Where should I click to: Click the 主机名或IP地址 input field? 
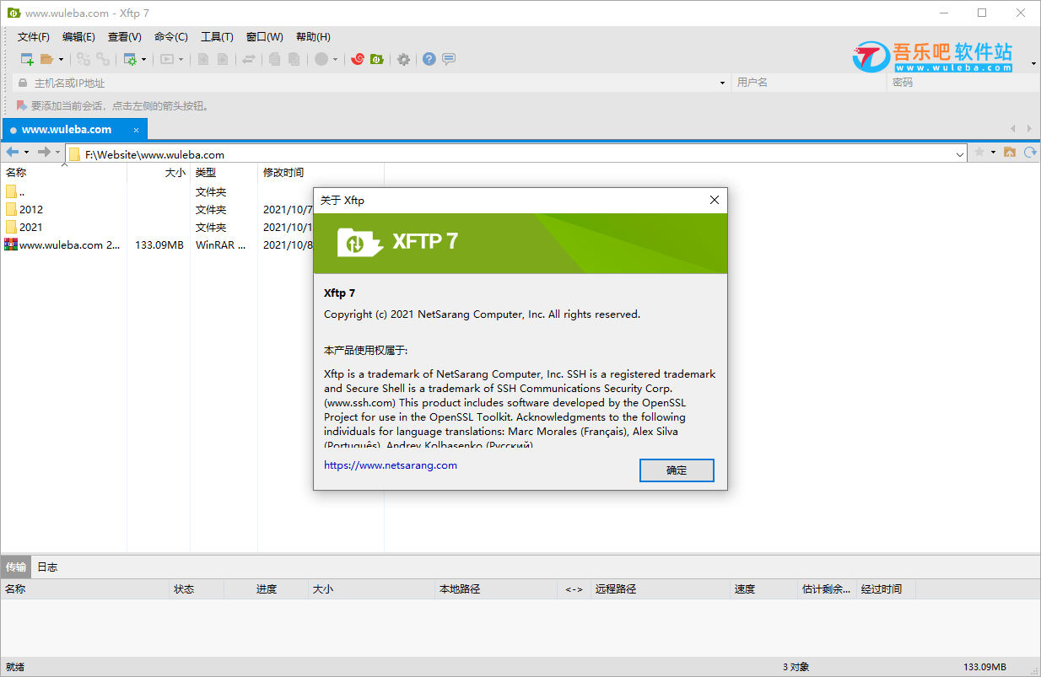pos(374,83)
